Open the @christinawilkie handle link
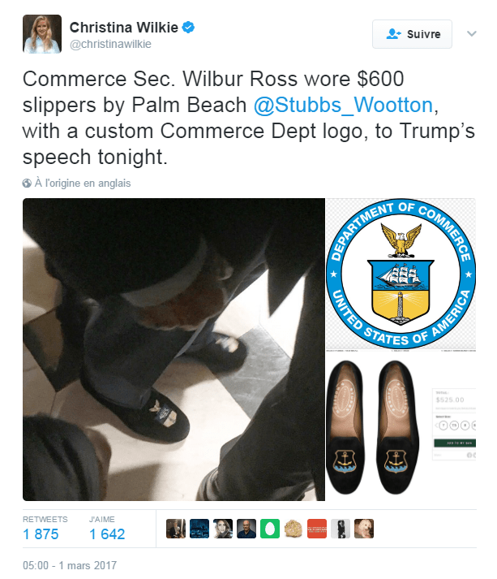 (x=110, y=45)
